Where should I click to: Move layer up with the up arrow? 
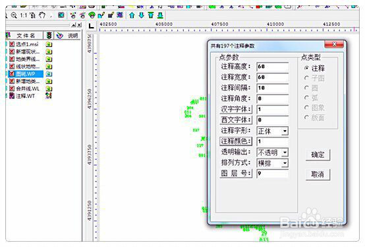[132, 15]
